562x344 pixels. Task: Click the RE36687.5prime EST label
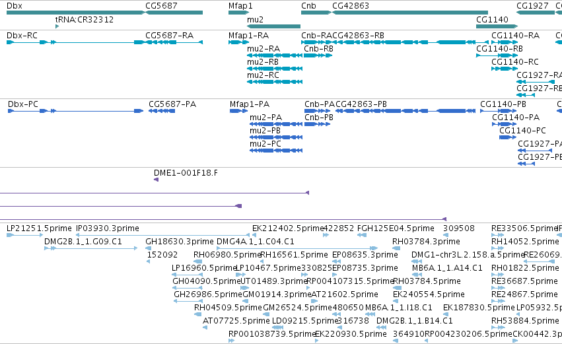[525, 282]
